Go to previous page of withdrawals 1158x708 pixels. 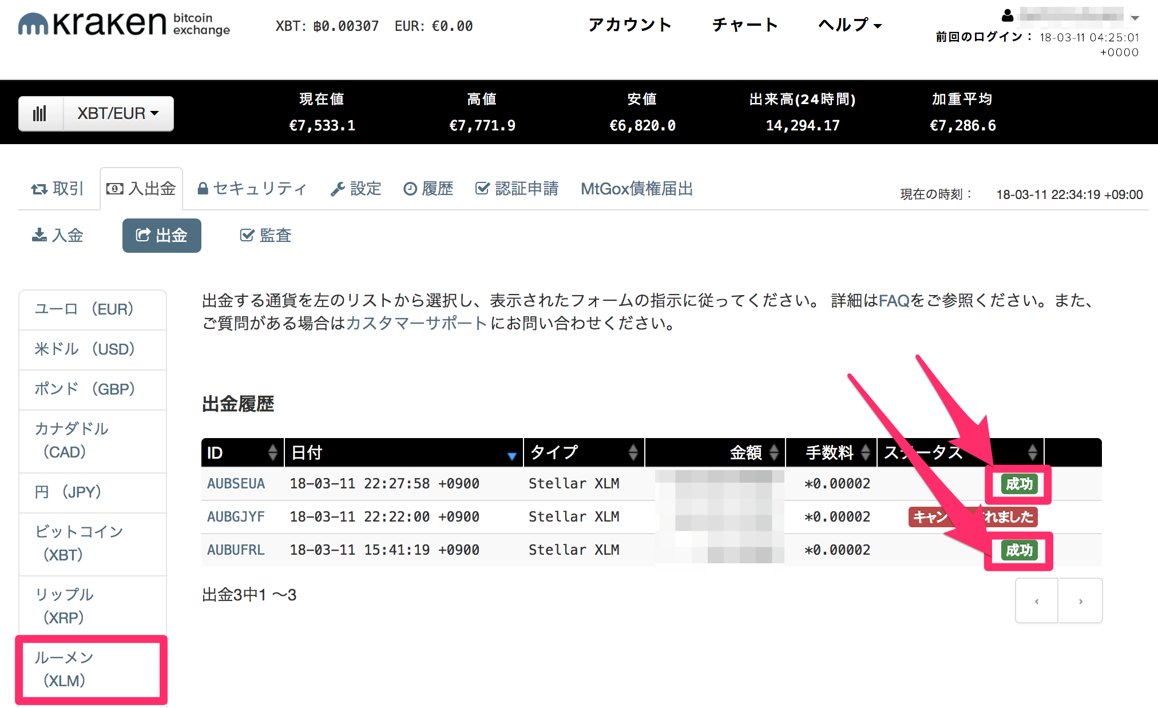[1037, 600]
